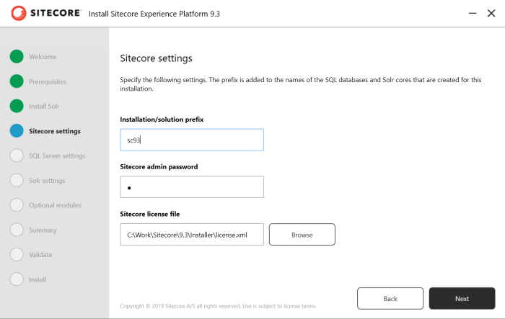
Task: Click the Installation/solution prefix label
Action: click(162, 120)
